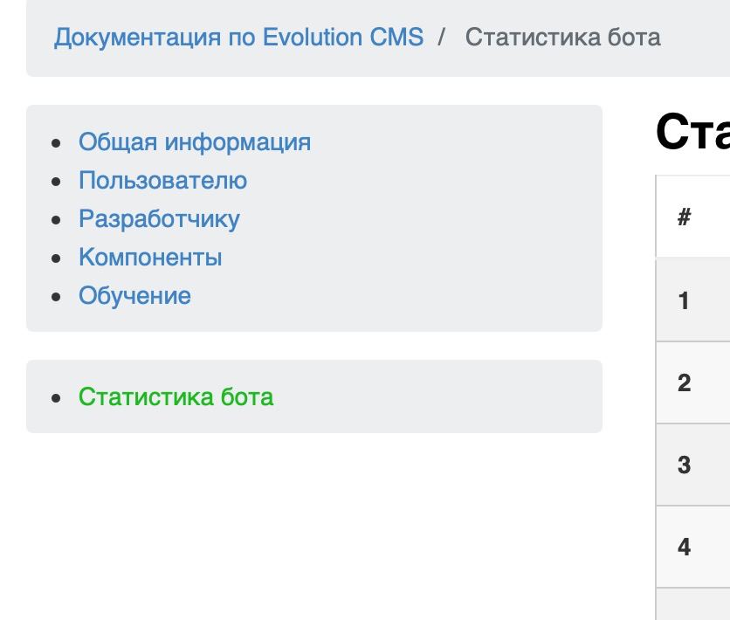The image size is (730, 620).
Task: Go to the Пользователю section
Action: click(162, 180)
